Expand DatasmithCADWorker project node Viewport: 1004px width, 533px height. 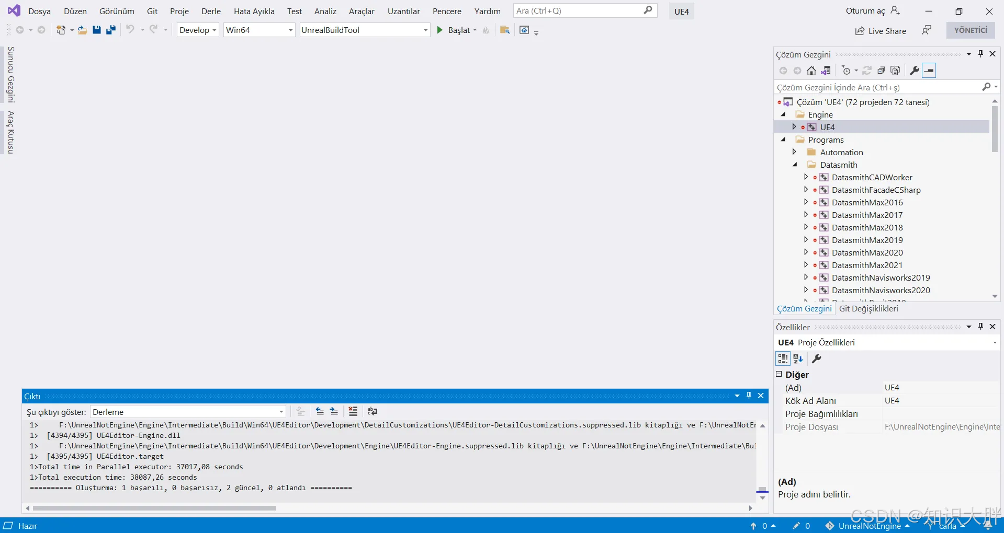[x=806, y=177]
